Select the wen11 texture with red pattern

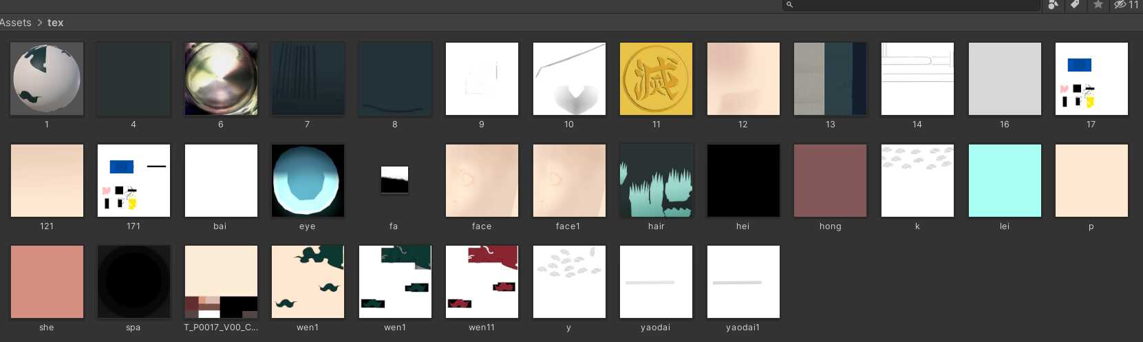482,281
